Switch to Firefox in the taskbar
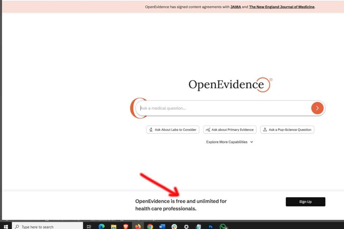The image size is (344, 229). pyautogui.click(x=138, y=226)
